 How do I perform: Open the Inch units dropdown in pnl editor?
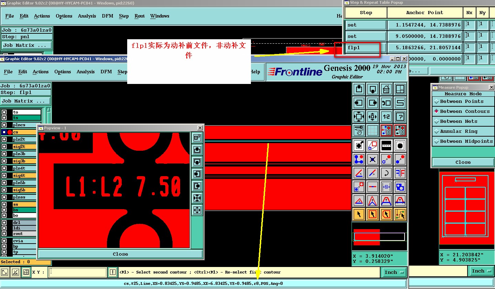pyautogui.click(x=482, y=271)
